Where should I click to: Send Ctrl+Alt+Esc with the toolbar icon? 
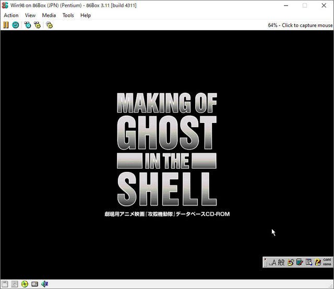click(37, 25)
